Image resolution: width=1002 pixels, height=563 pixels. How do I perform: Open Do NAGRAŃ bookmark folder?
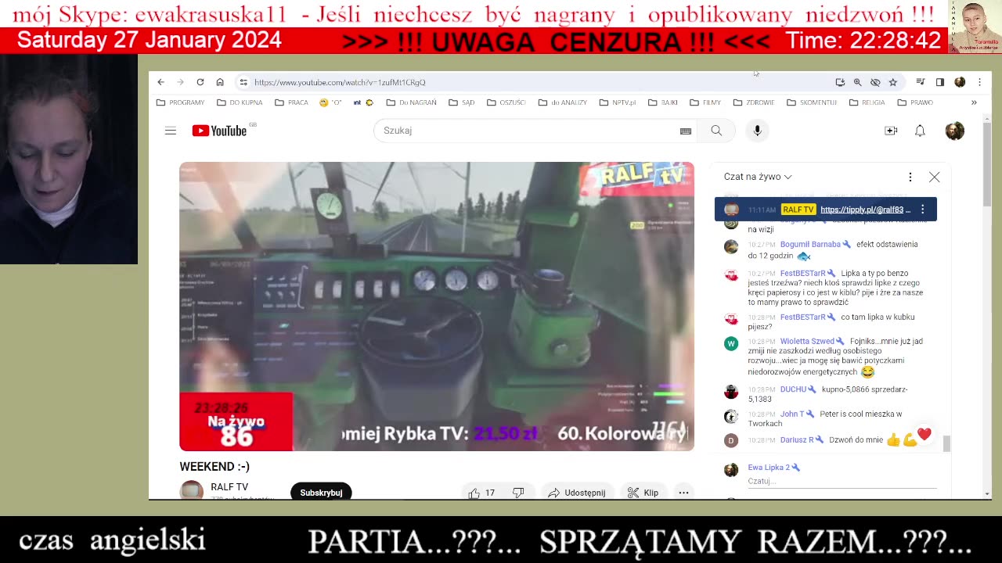pyautogui.click(x=412, y=102)
